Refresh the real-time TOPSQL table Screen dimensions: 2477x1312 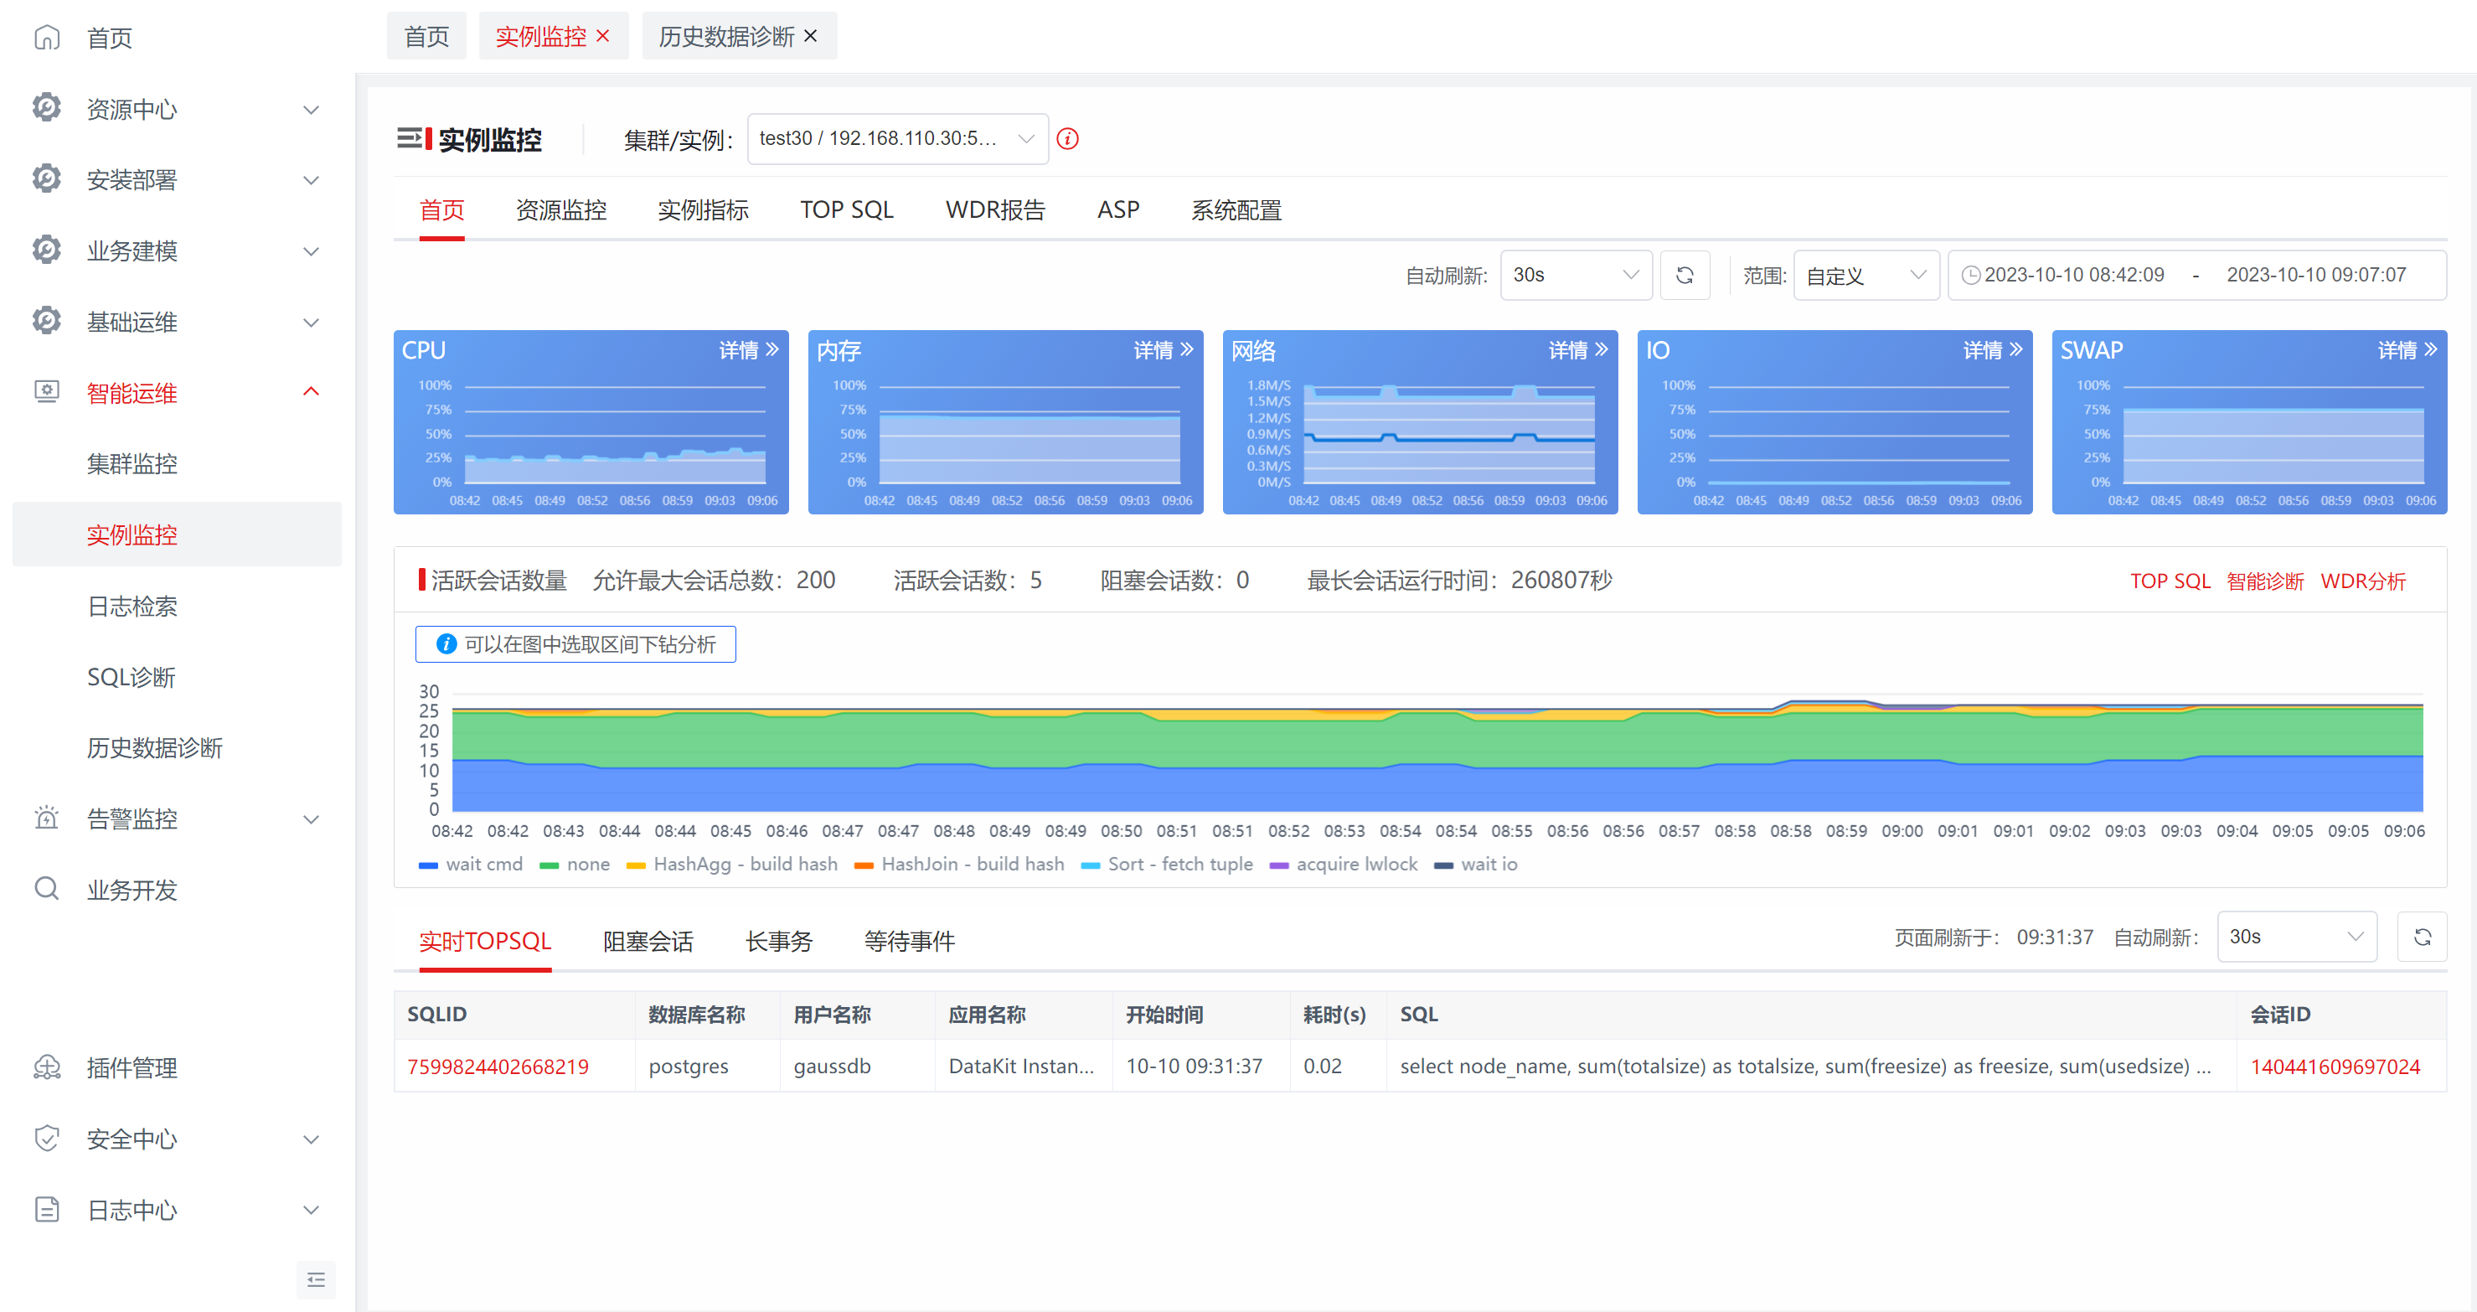[x=2421, y=937]
